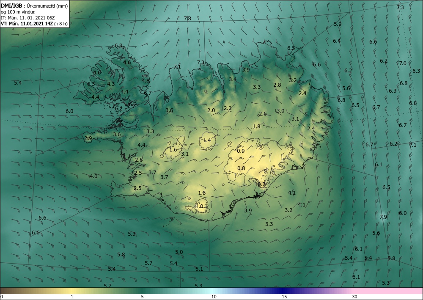The image size is (423, 300).
Task: Click the pink segment of the color bar
Action: click(388, 291)
